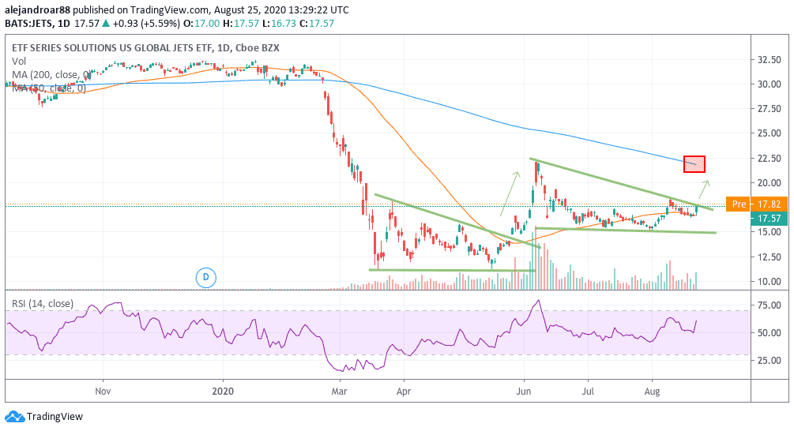The image size is (794, 431).
Task: Click the close value C:17.57
Action: (317, 23)
